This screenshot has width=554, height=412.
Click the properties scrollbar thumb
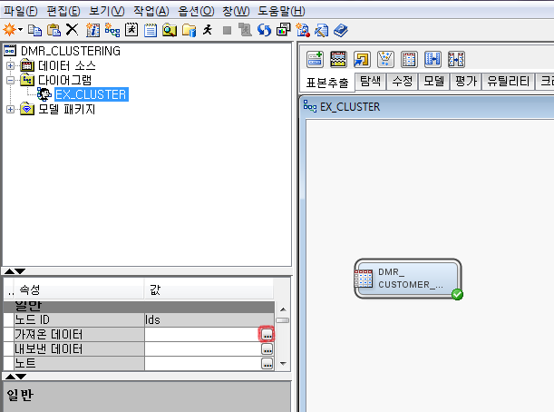coord(283,320)
